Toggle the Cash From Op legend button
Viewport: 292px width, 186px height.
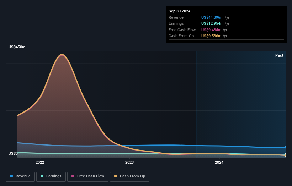click(x=129, y=176)
